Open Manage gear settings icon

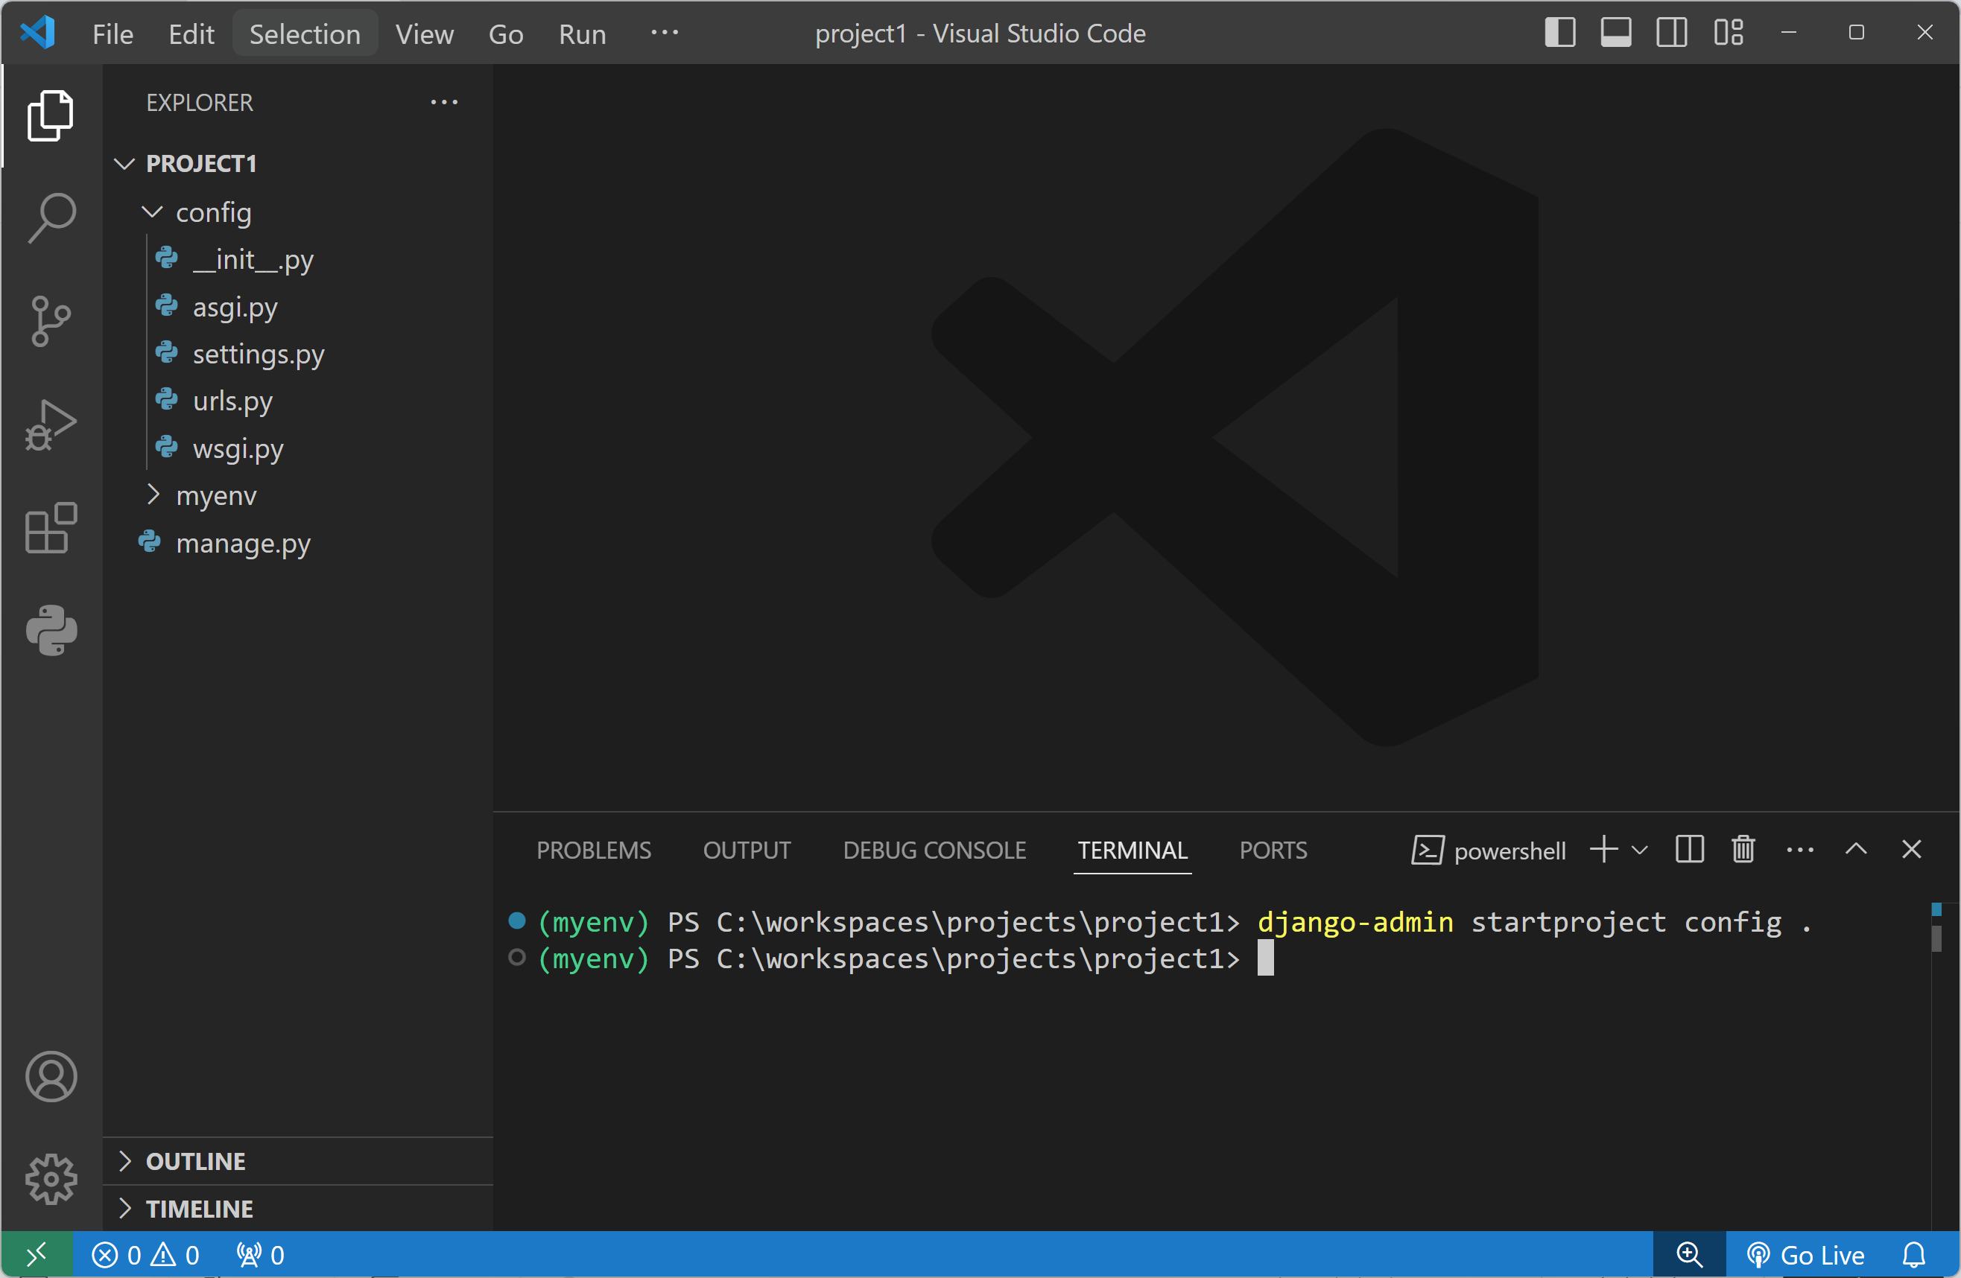(51, 1179)
